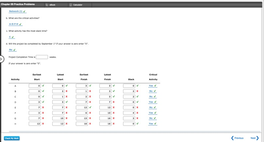
Task: Click Latest Finish field for activity H
Action: 105,124
